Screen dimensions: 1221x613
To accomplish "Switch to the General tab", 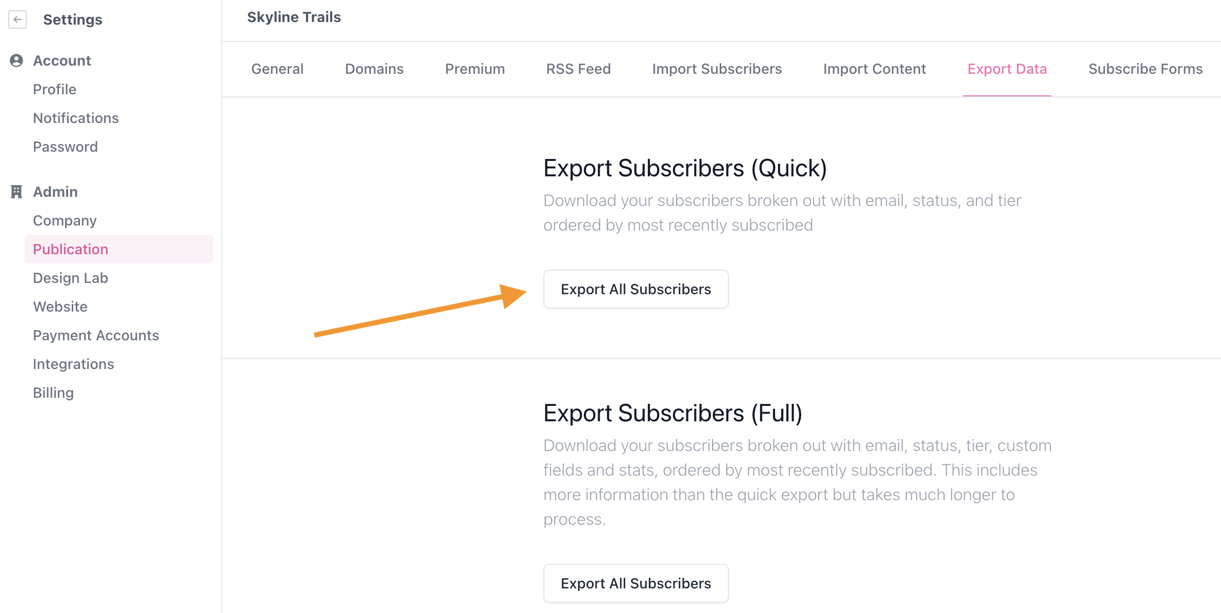I will click(277, 69).
